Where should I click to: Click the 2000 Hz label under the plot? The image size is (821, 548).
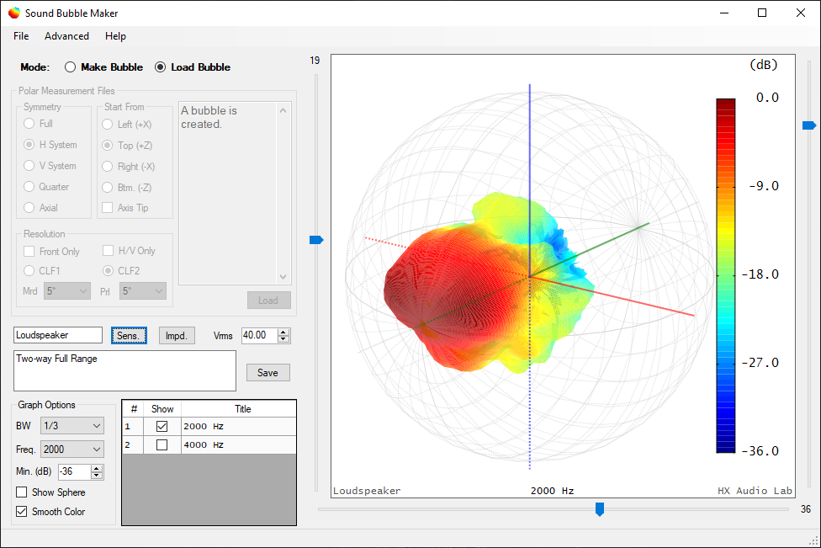click(552, 491)
